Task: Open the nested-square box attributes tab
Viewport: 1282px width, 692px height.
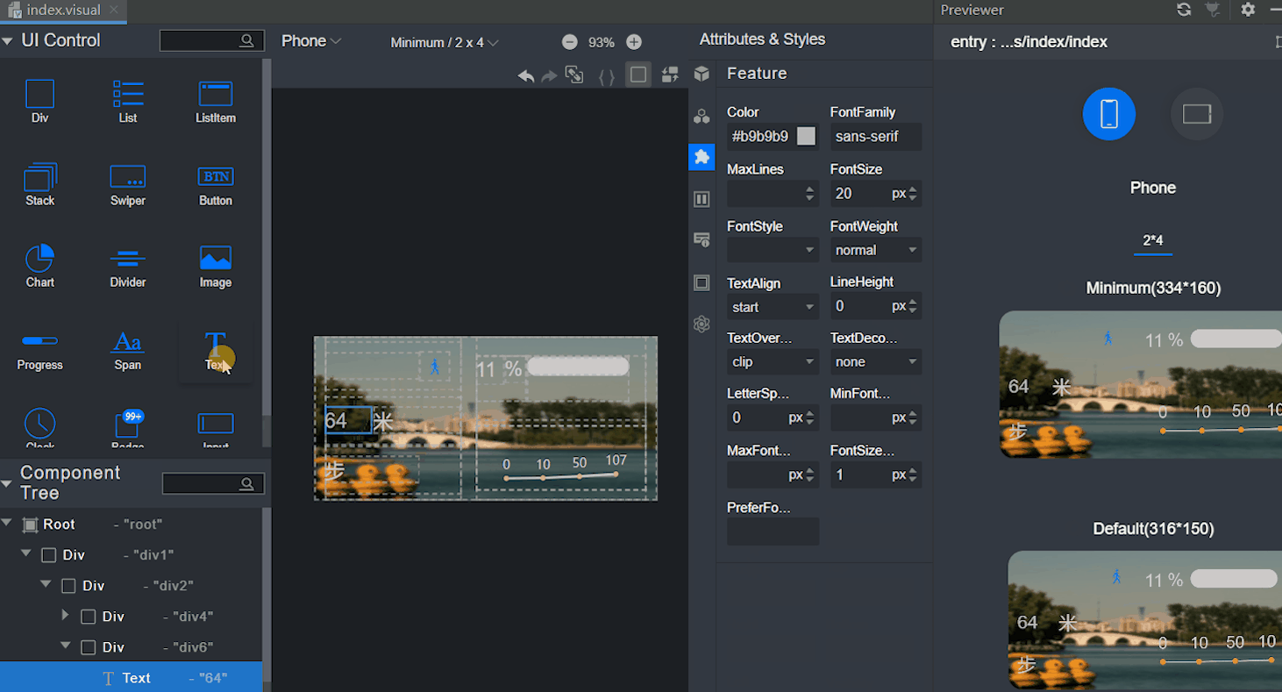Action: pyautogui.click(x=702, y=282)
